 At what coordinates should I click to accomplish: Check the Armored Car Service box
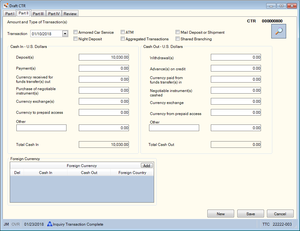pos(75,32)
